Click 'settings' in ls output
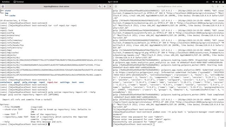This screenshot has height=127, width=226. coord(65,82)
